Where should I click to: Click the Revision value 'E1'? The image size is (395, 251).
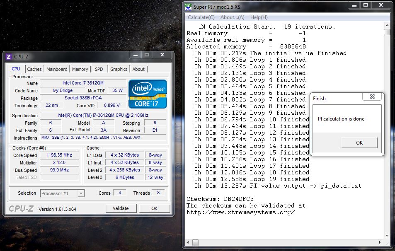click(x=155, y=130)
